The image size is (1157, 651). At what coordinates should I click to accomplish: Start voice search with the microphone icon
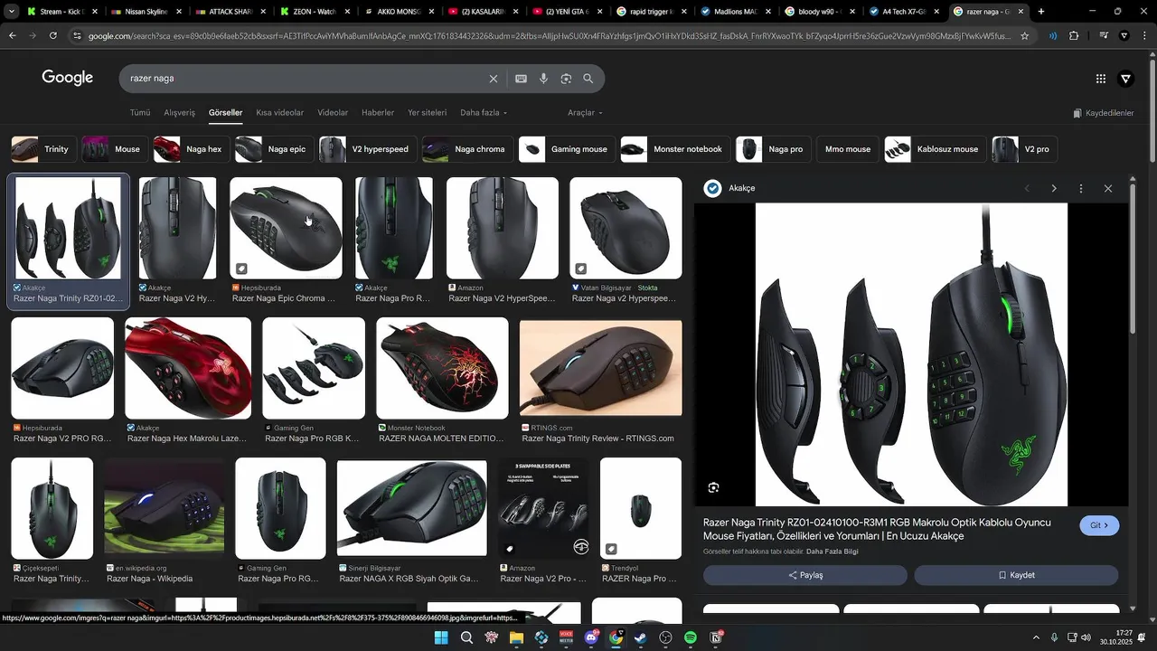[x=543, y=79]
